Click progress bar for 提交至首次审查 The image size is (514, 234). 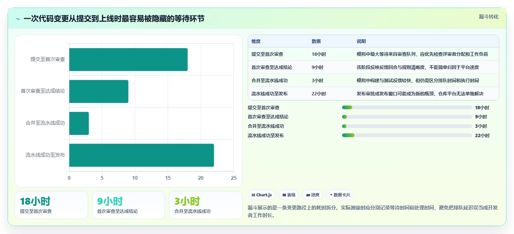pos(407,107)
